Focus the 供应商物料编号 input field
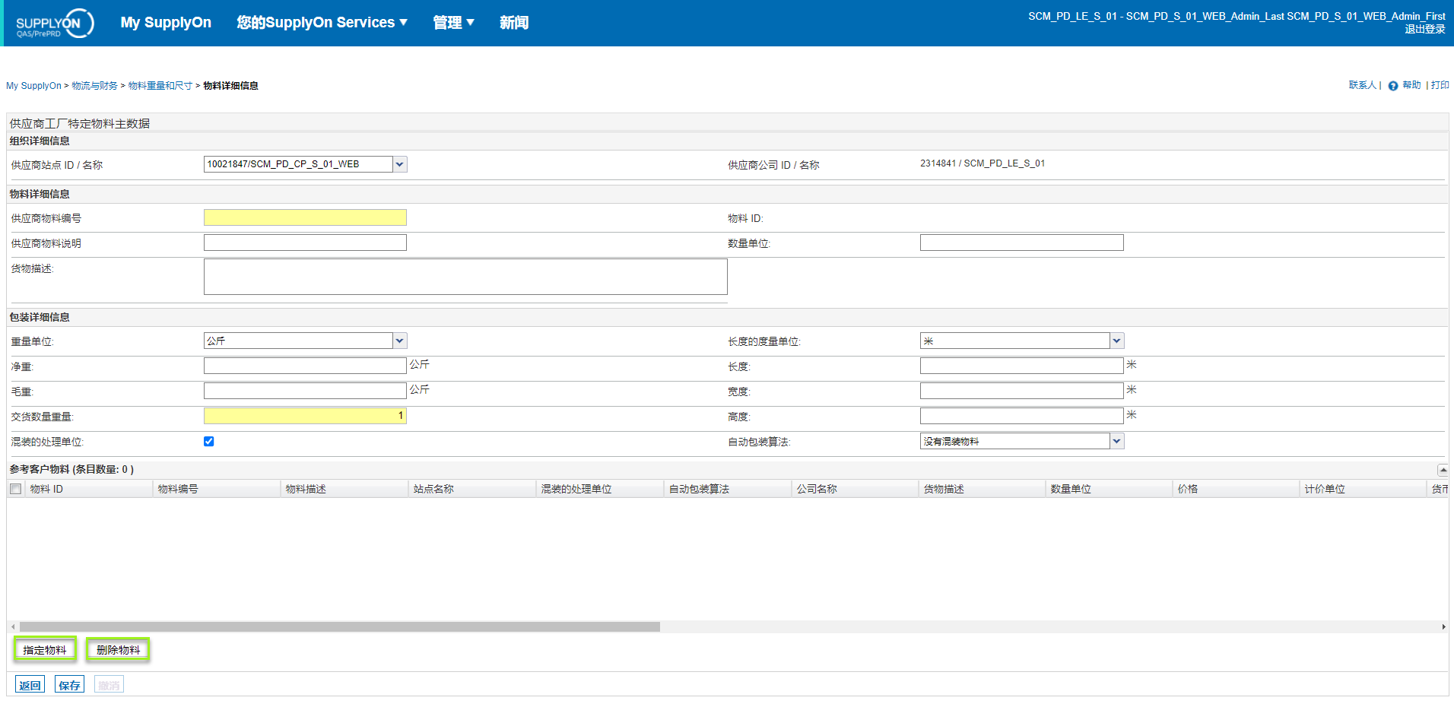This screenshot has width=1454, height=707. pos(305,217)
